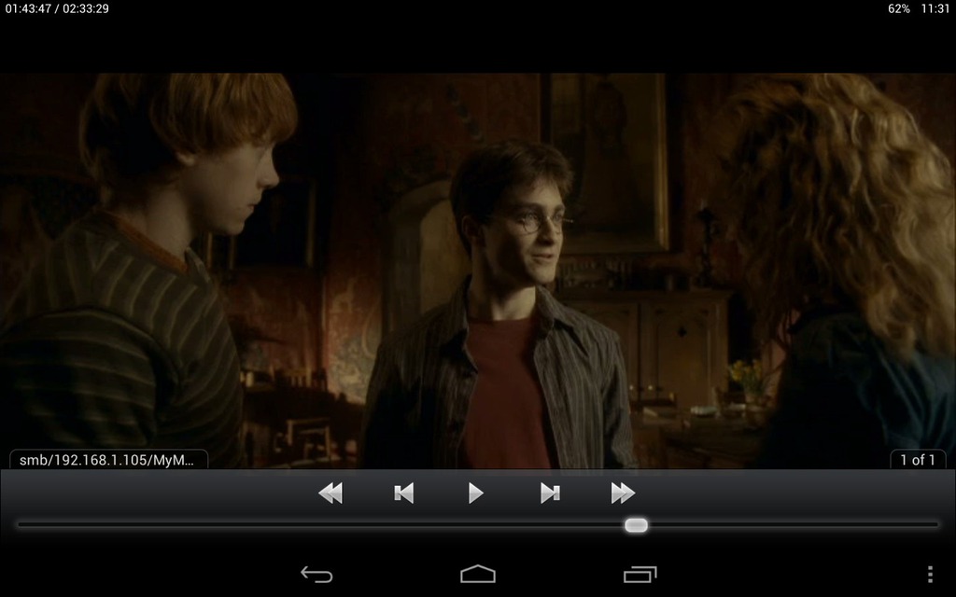Click the fast-forward button
This screenshot has height=597, width=956.
point(623,493)
